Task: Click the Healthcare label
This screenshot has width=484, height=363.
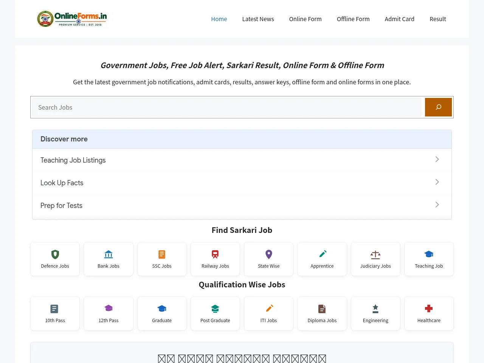Action: (x=429, y=321)
